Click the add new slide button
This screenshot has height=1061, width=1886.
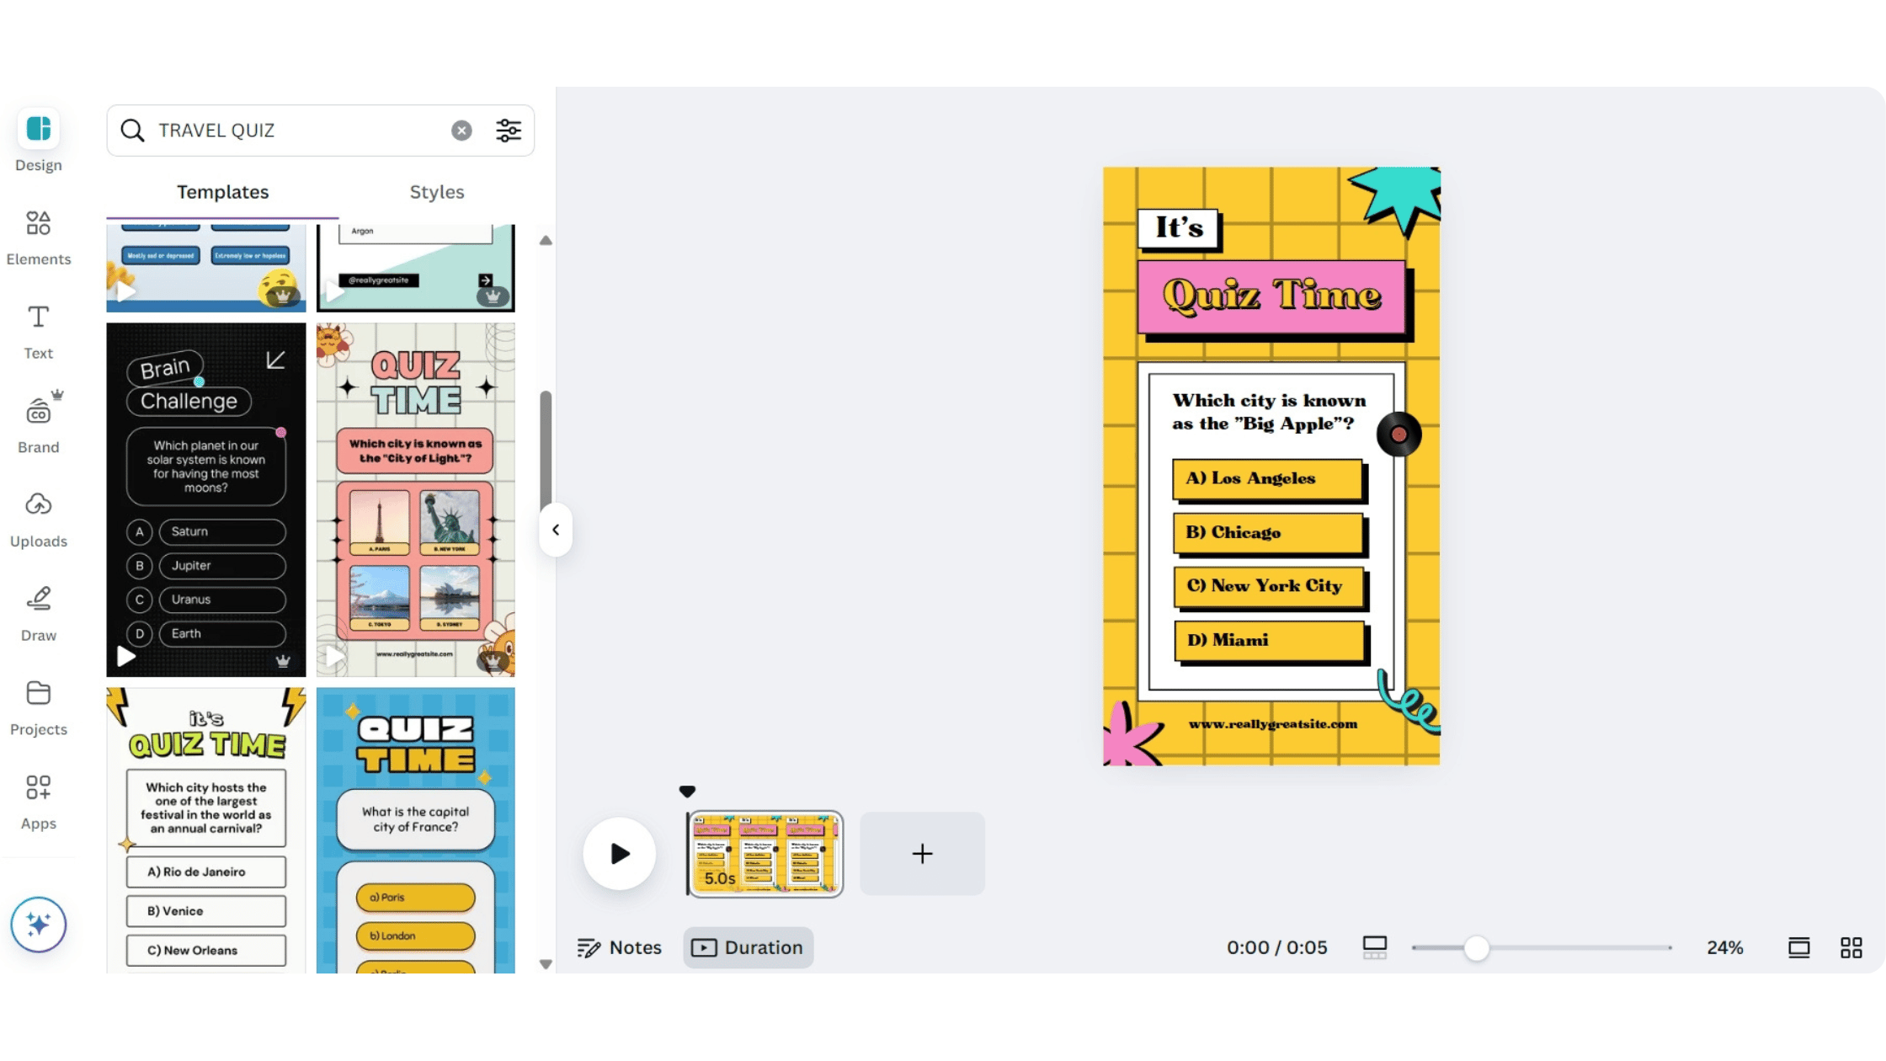point(922,852)
